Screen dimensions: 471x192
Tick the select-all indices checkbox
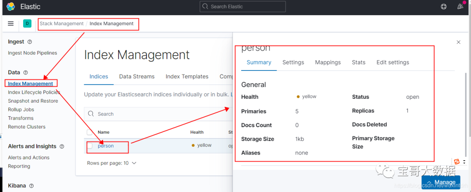pyautogui.click(x=90, y=132)
